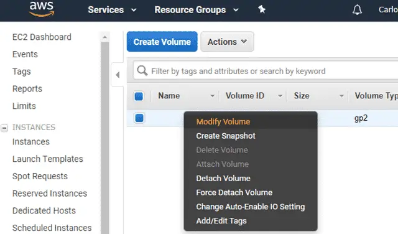
Task: Select Detach Volume in context menu
Action: point(223,179)
